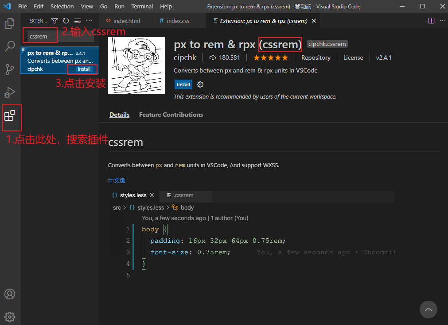Click the extension manage gear beside Install

pos(200,84)
